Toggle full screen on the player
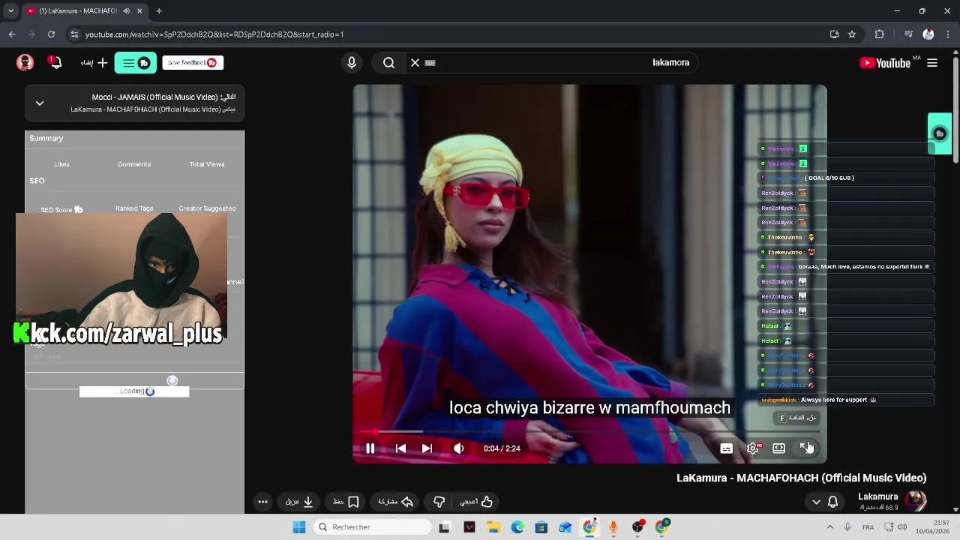Image resolution: width=960 pixels, height=540 pixels. tap(805, 448)
